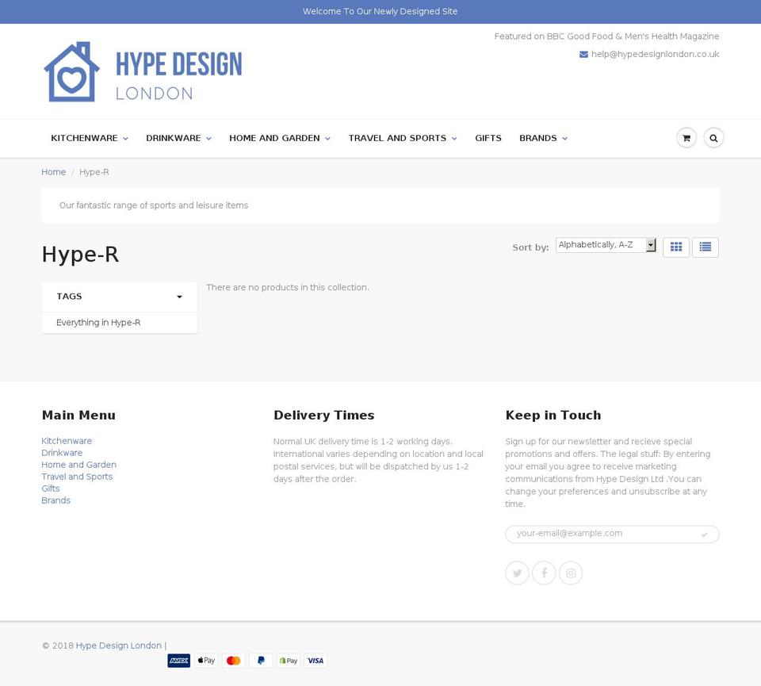The image size is (761, 686).
Task: Select Everything in Hype-R tag
Action: (x=98, y=323)
